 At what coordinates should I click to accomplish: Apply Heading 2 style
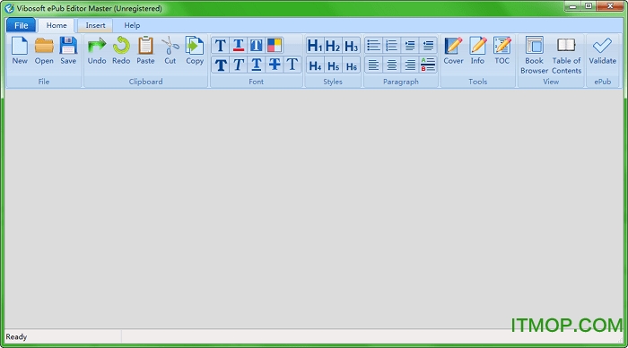pos(333,46)
